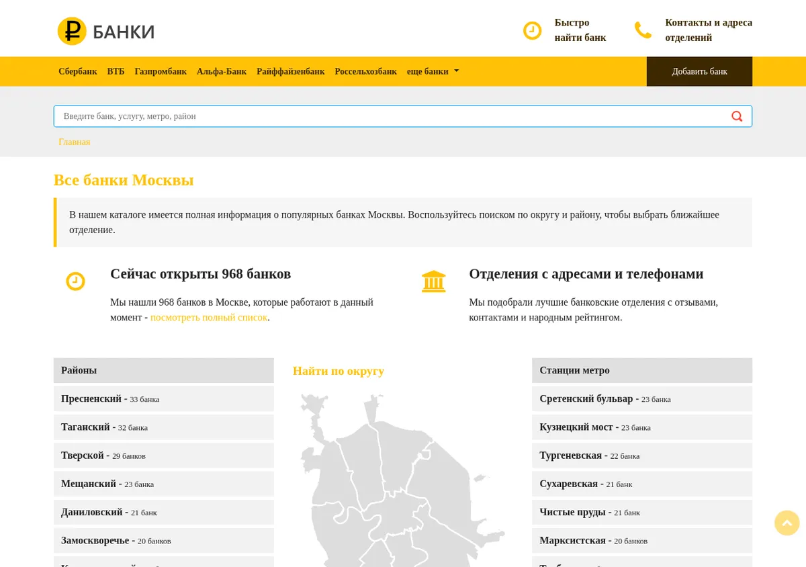Open the Сретенский бульвар metro station row

pyautogui.click(x=642, y=398)
